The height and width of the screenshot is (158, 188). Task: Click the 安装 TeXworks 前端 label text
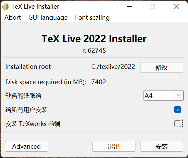tap(33, 124)
